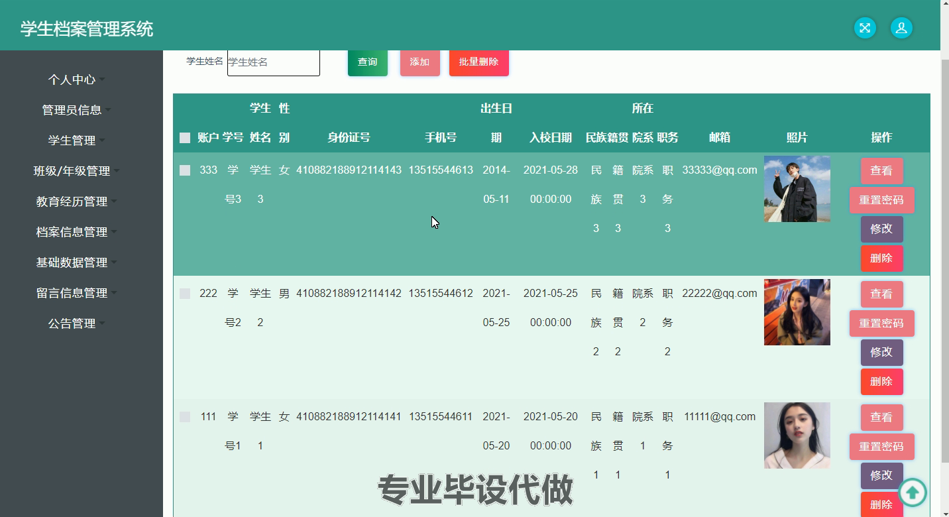Screen dimensions: 949x517
Task: Expand the 个人中心 sidebar menu
Action: pyautogui.click(x=76, y=80)
